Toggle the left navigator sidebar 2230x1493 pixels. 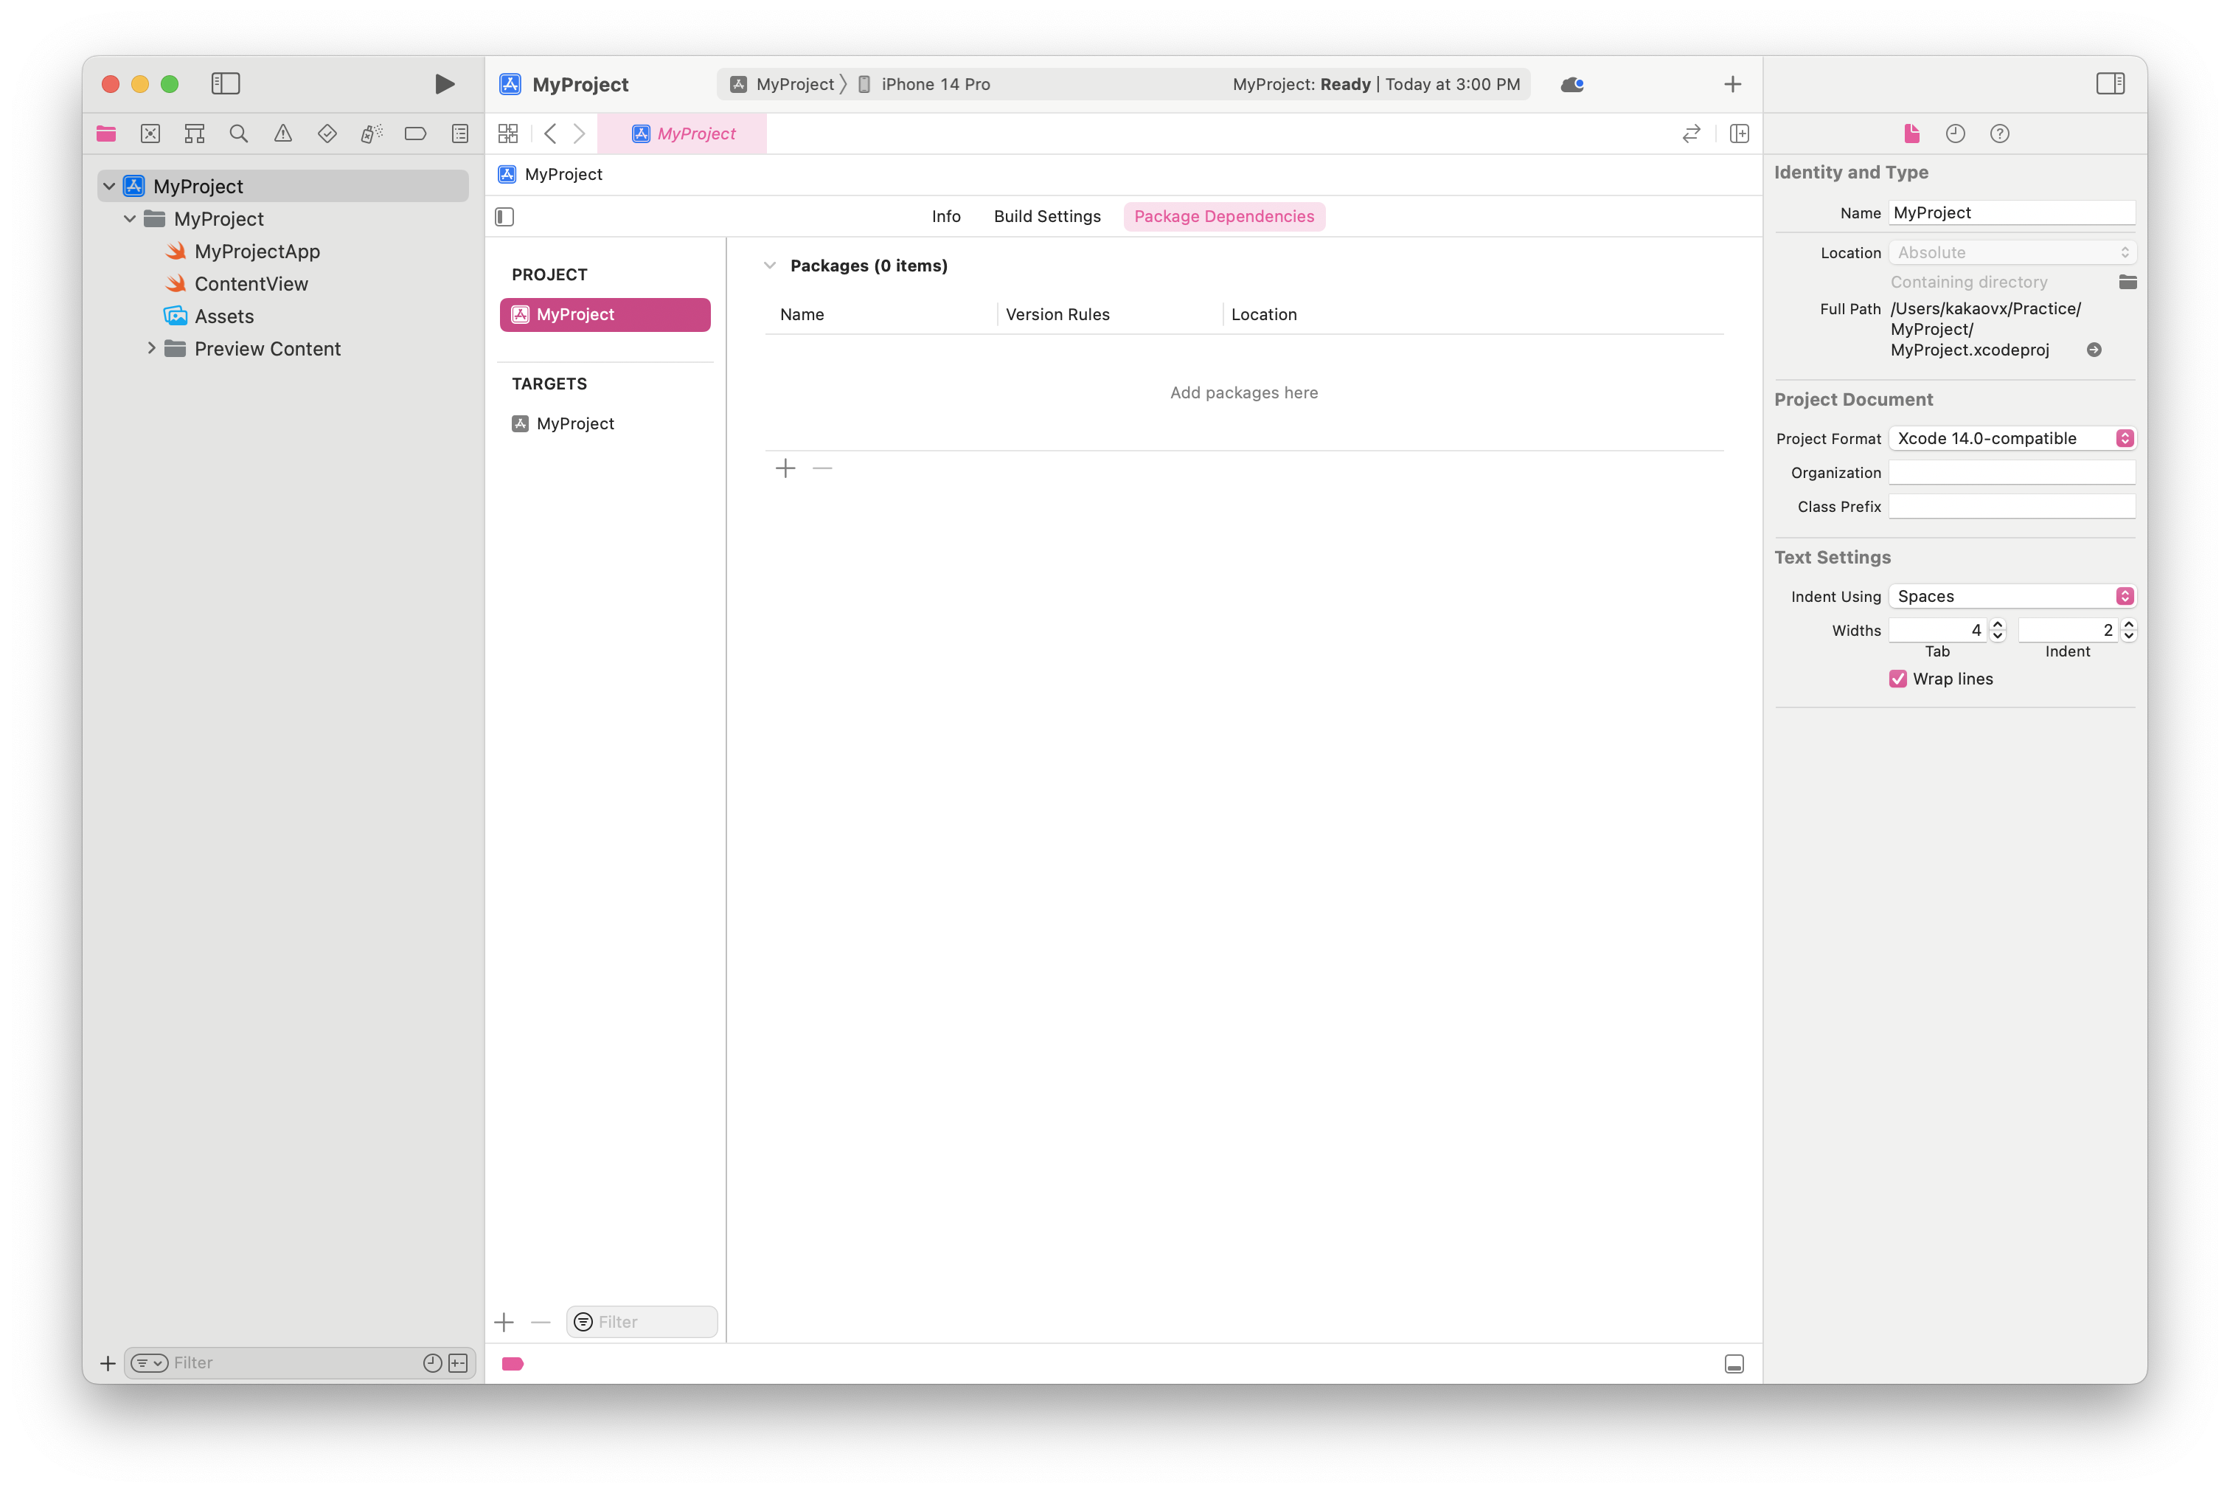tap(226, 84)
